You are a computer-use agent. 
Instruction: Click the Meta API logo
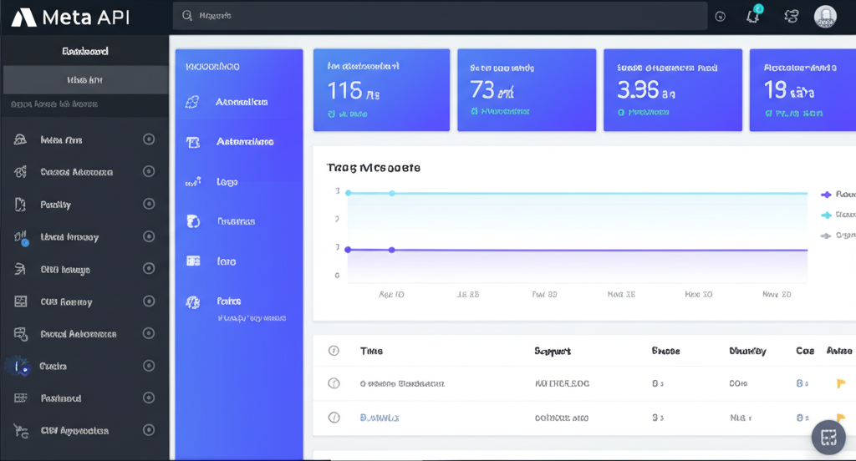(x=71, y=17)
